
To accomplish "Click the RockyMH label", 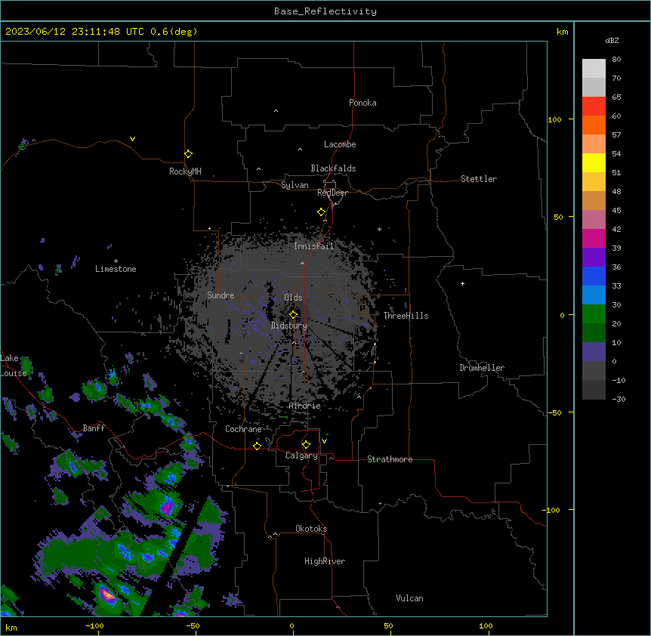I will pos(185,171).
